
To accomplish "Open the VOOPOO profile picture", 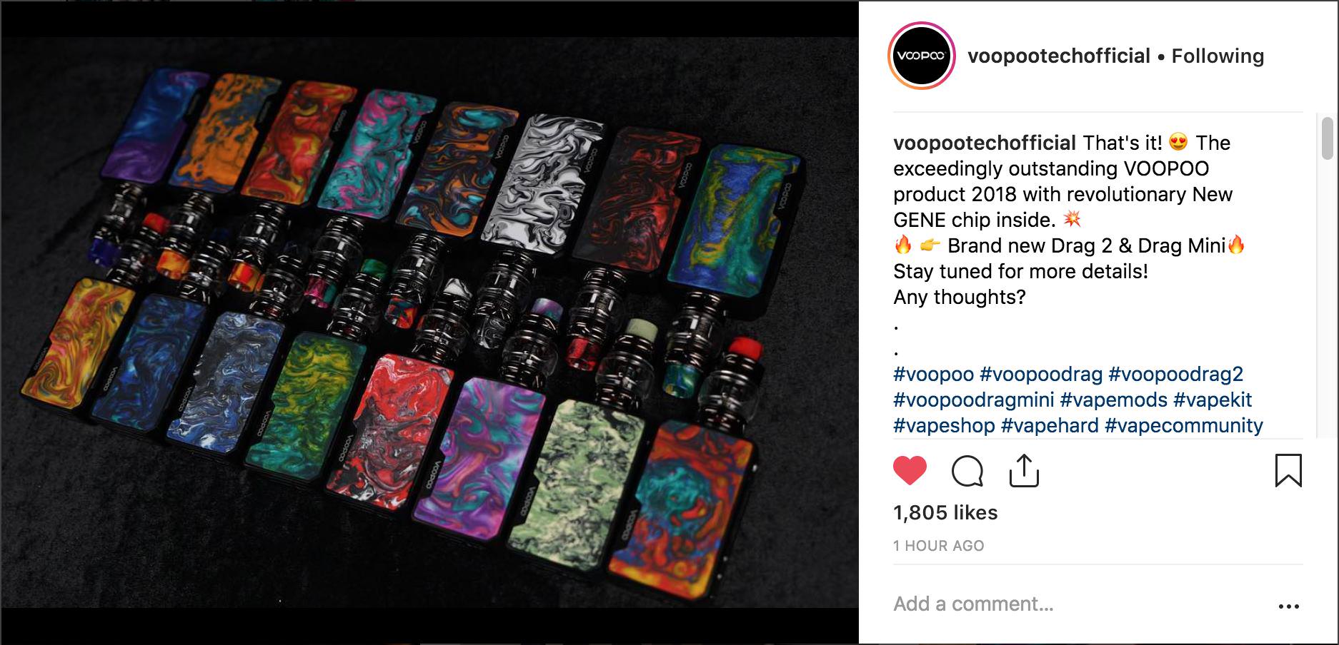I will [x=921, y=56].
